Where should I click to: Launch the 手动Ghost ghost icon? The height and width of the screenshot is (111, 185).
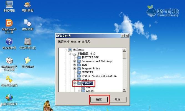coord(28,62)
